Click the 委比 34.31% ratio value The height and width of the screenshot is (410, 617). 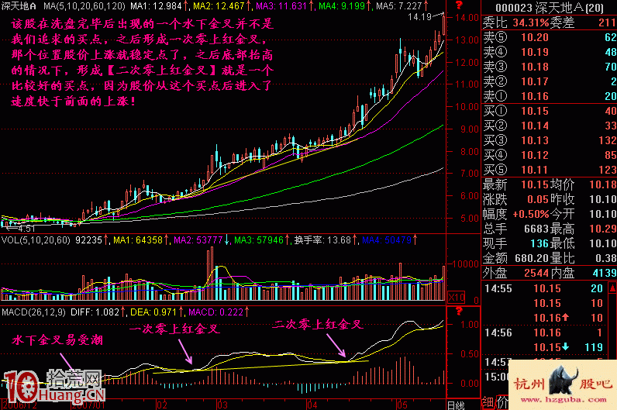click(531, 22)
